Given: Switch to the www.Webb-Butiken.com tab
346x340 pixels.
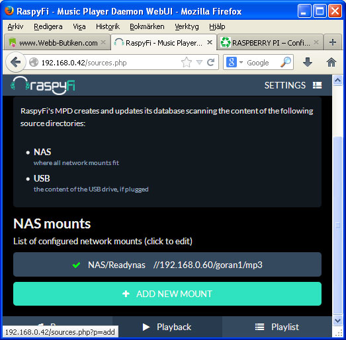Looking at the screenshot, I should click(58, 42).
